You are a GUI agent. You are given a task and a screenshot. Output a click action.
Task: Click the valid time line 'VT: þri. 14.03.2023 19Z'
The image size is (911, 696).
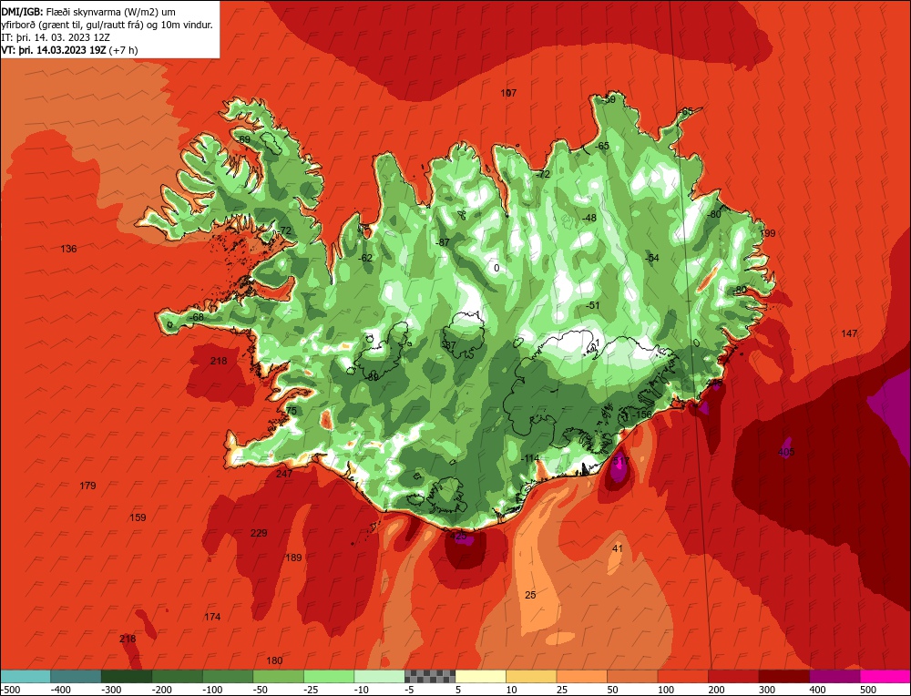pos(70,50)
